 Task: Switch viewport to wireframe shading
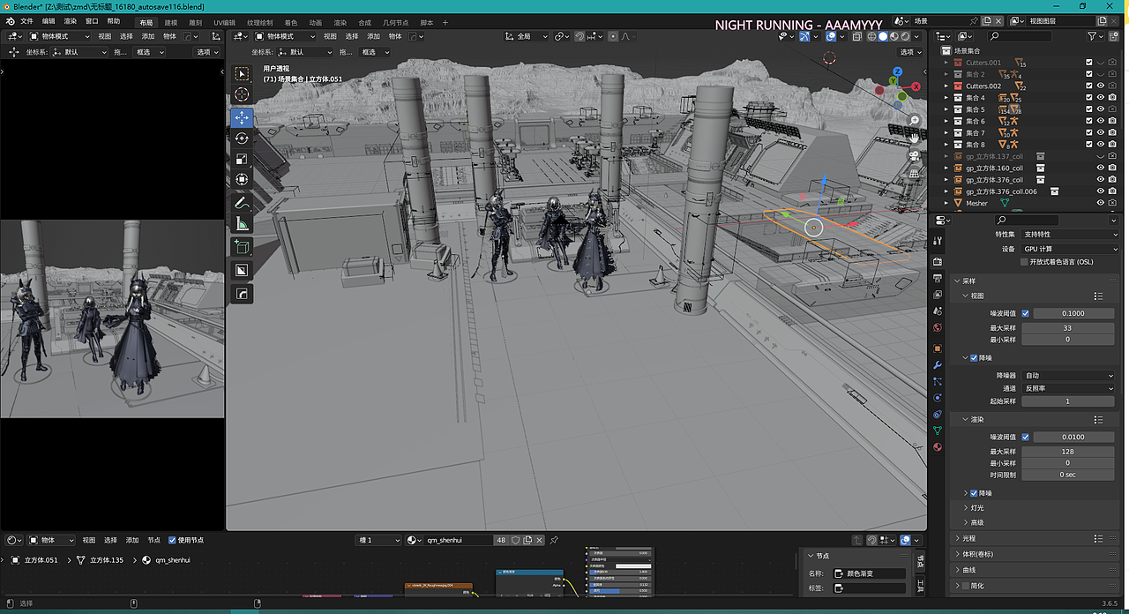pyautogui.click(x=872, y=36)
